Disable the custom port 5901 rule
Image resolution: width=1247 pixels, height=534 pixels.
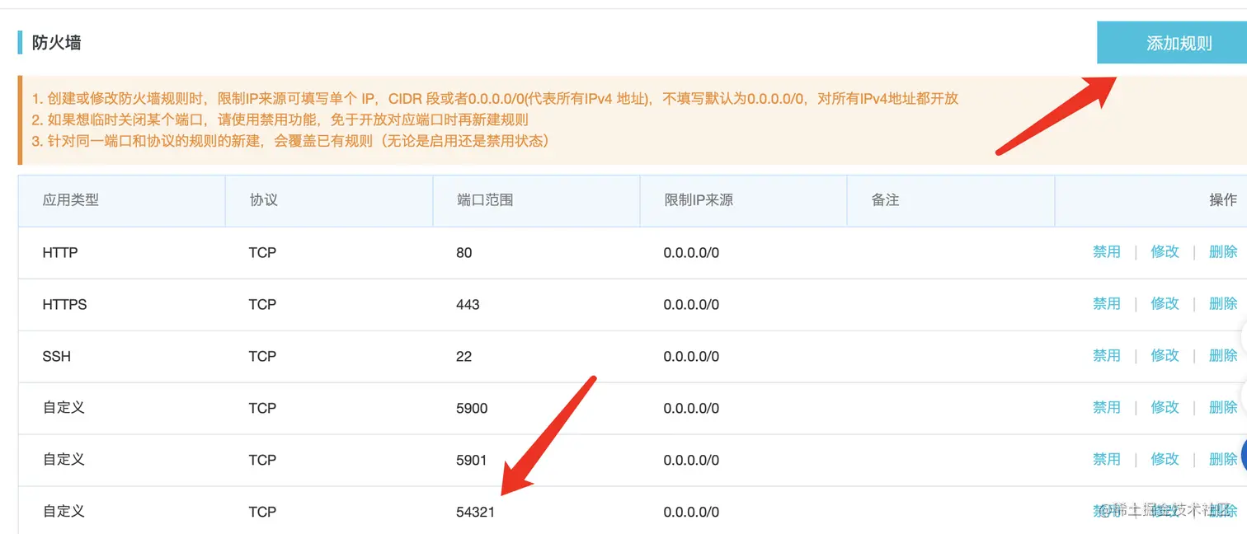pyautogui.click(x=1107, y=460)
